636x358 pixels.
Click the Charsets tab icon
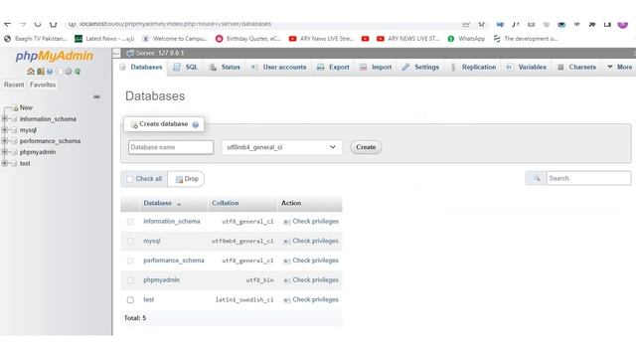click(x=560, y=67)
